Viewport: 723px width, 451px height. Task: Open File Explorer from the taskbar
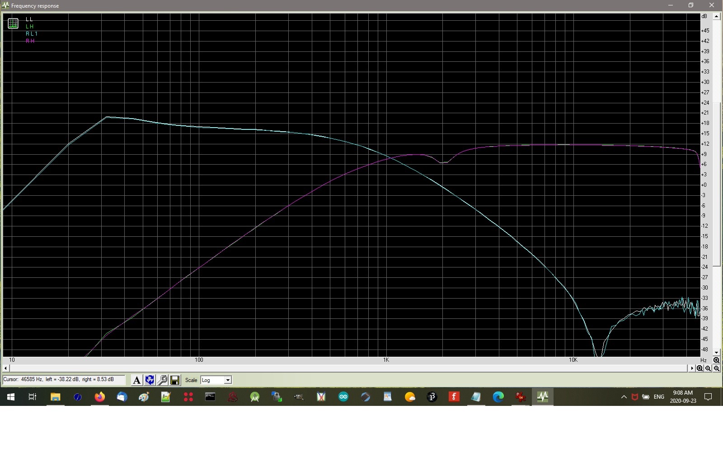tap(55, 397)
